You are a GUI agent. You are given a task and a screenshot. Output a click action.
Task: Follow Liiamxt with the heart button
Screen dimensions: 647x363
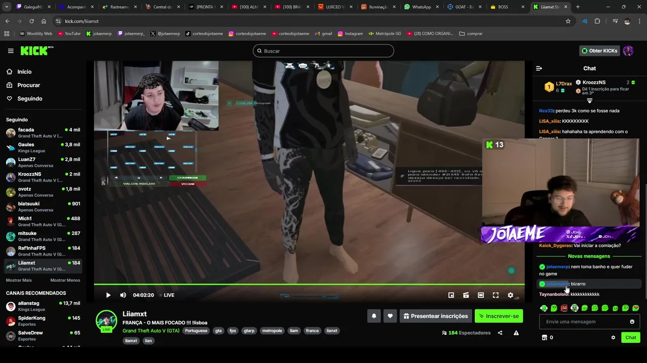(390, 316)
